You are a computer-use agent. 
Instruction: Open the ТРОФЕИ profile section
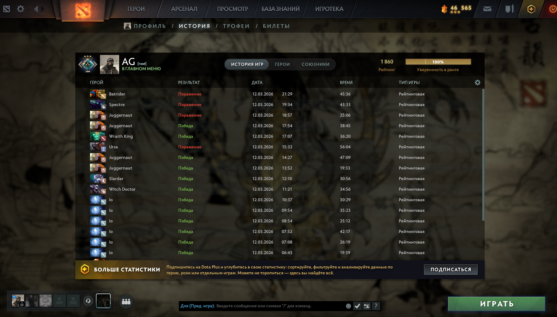(236, 26)
